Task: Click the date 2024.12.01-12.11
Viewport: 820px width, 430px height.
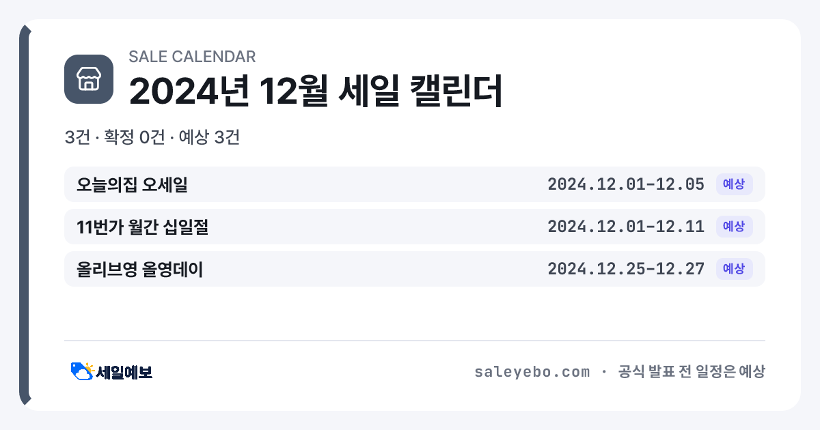Action: (x=626, y=227)
